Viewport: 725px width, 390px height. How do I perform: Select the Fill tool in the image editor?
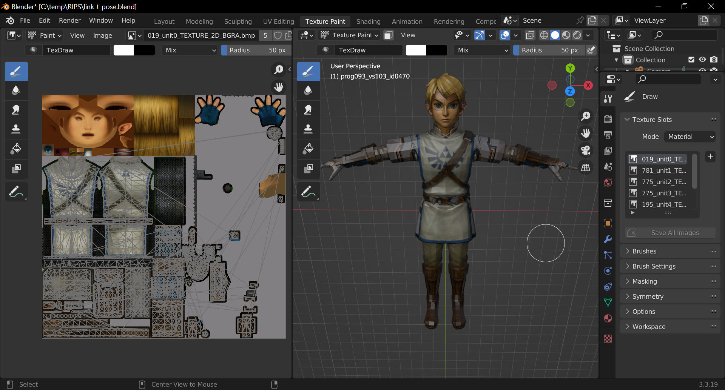coord(16,149)
